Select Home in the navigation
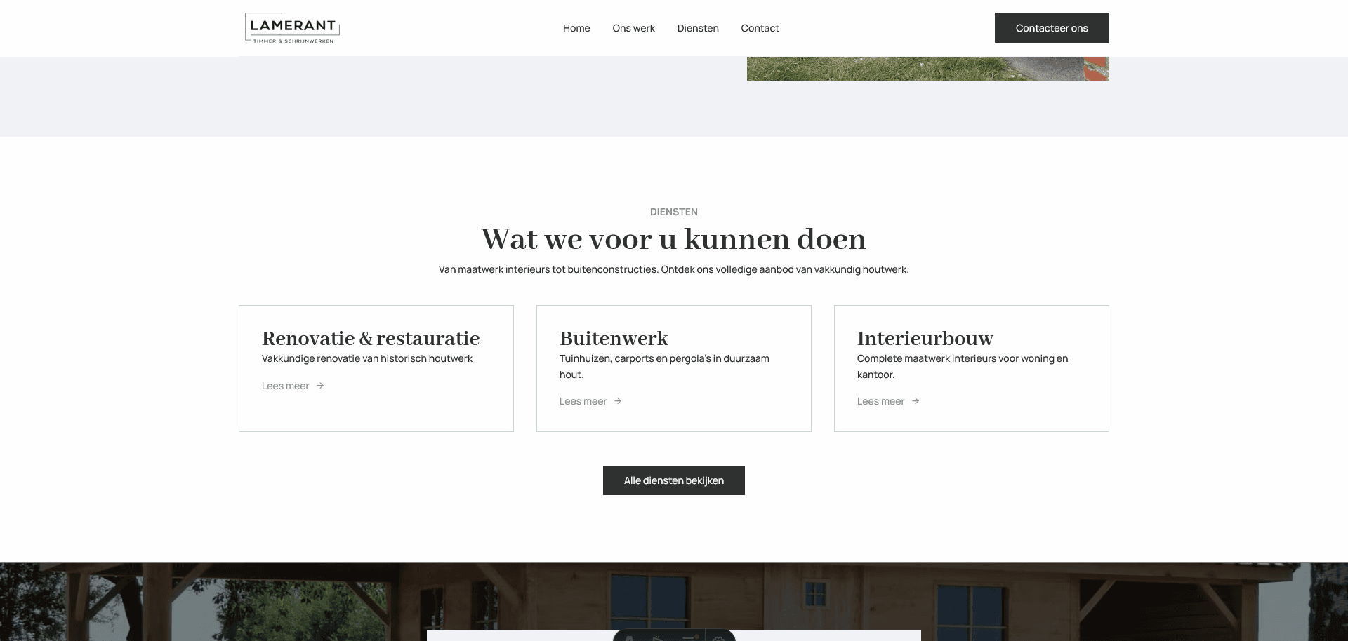 tap(576, 28)
